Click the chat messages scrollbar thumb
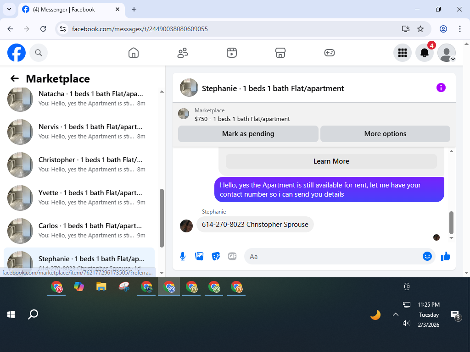Viewport: 470px width, 352px height. 451,223
